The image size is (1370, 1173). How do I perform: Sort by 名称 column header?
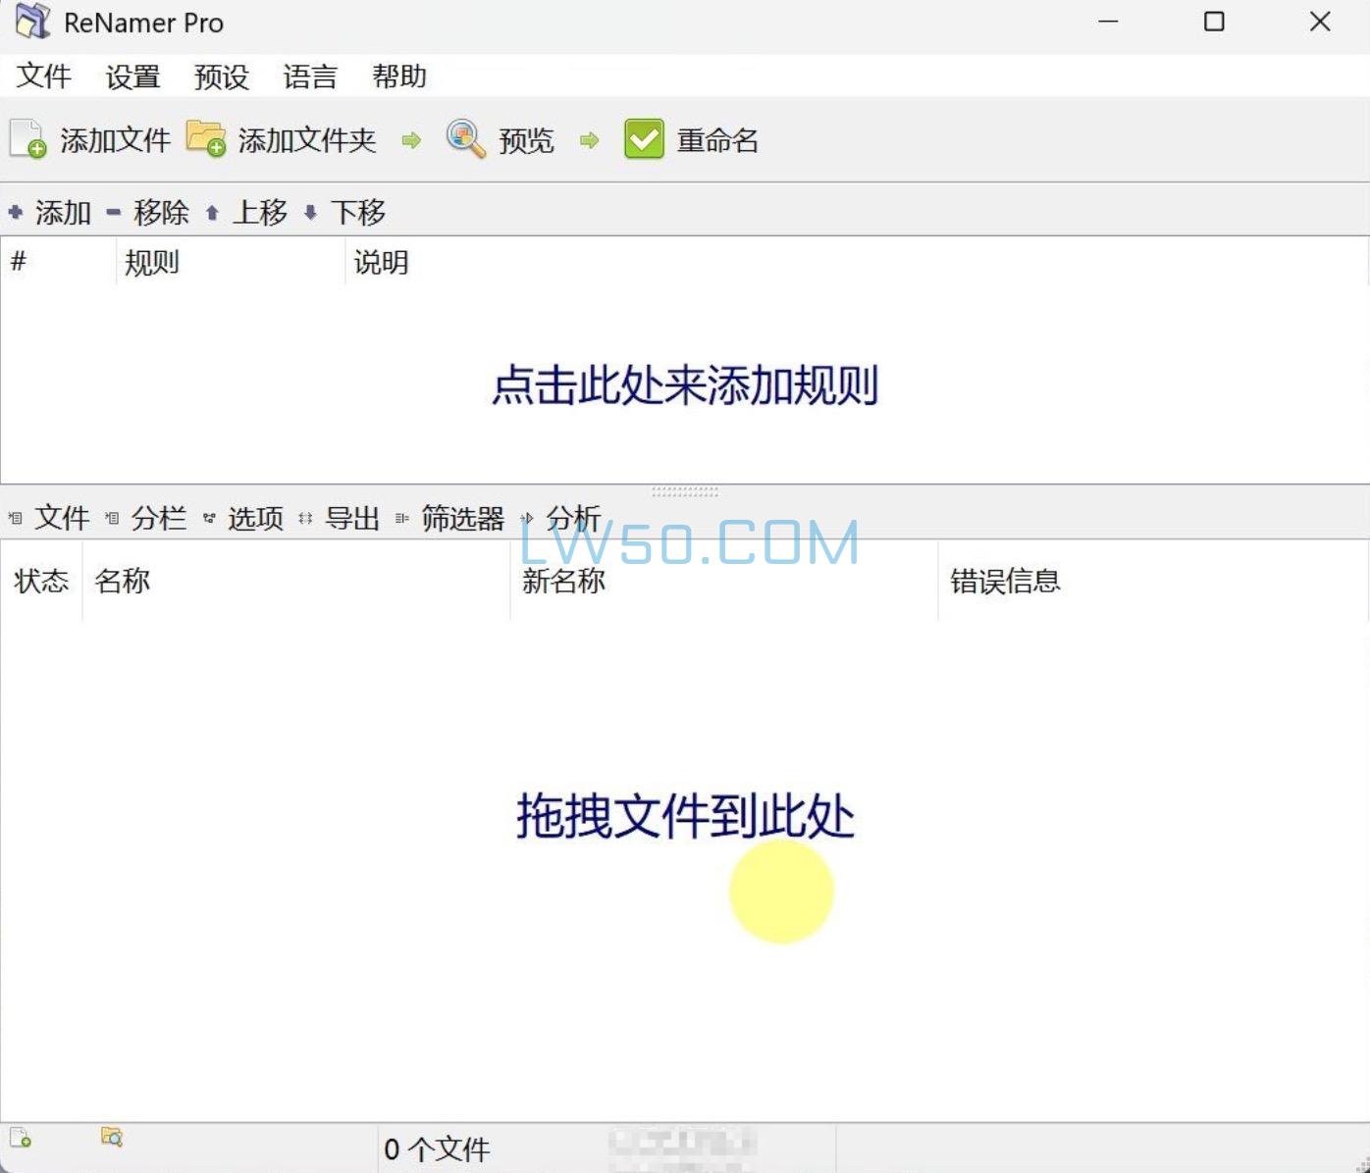(296, 581)
